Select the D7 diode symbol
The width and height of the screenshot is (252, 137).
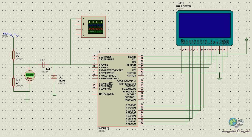tap(54, 77)
